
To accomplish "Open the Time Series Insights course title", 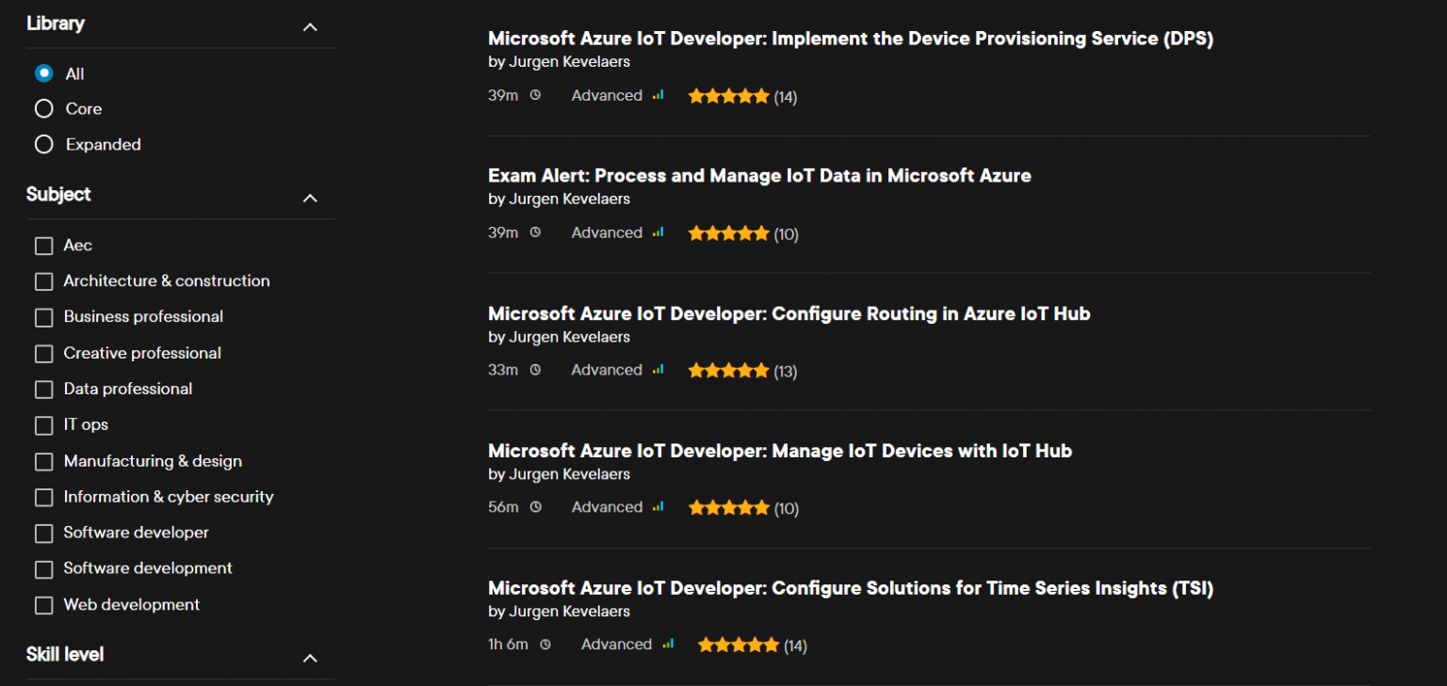I will [x=850, y=588].
